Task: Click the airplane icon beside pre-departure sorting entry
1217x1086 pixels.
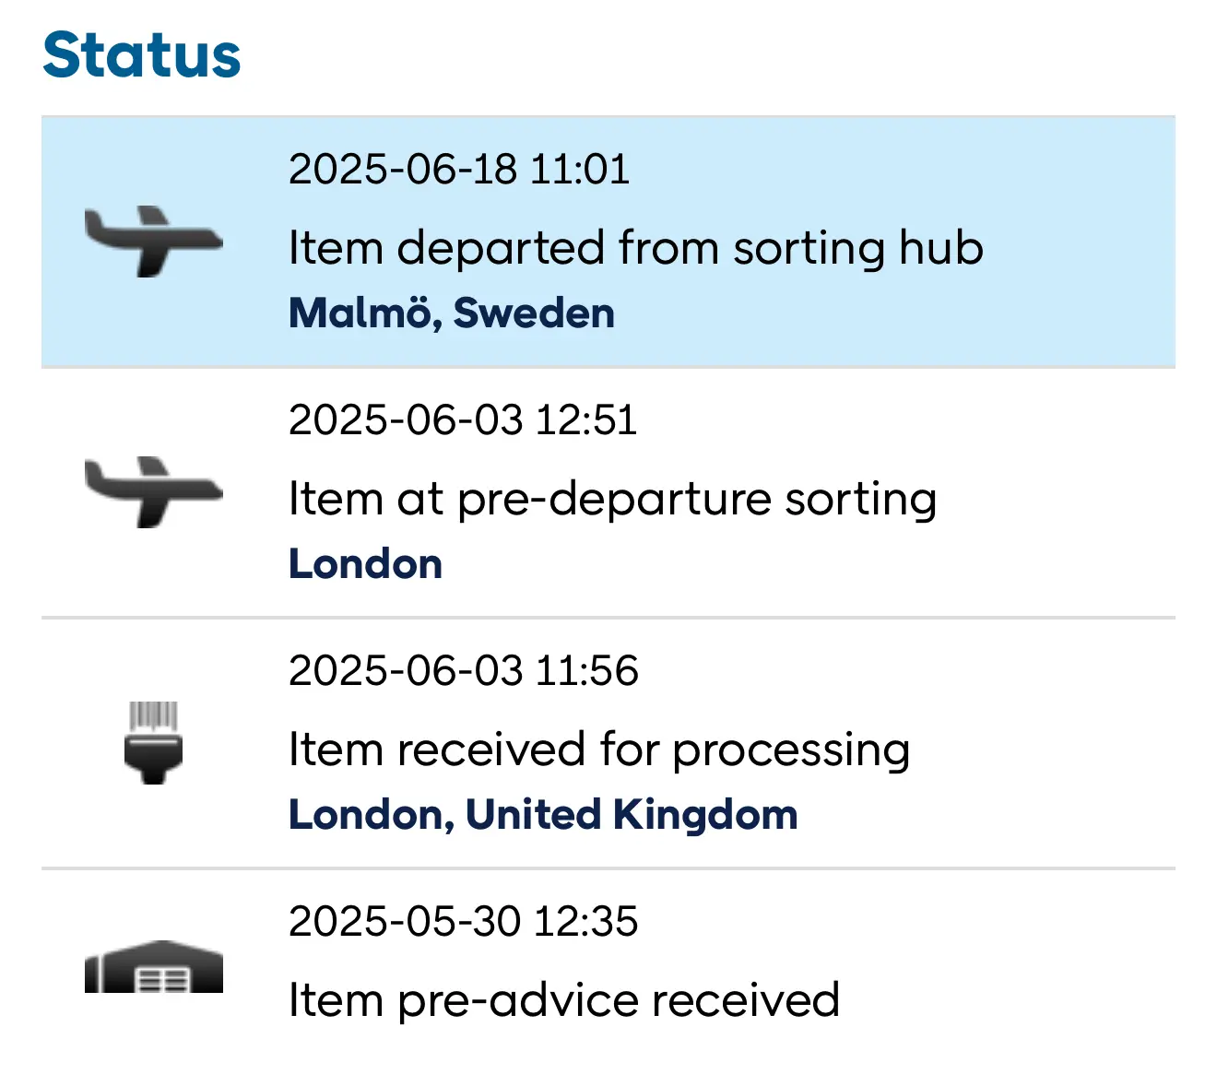Action: pyautogui.click(x=153, y=492)
